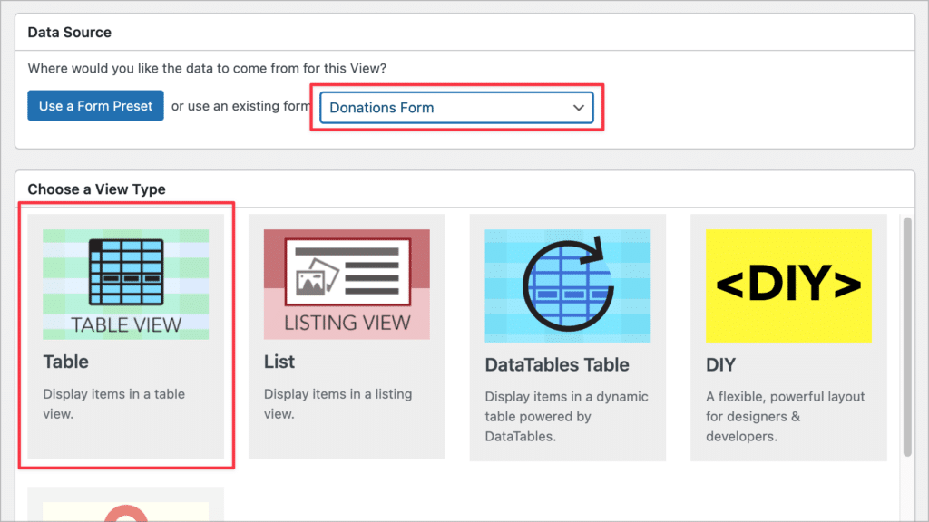Click the view type list scrollbar
The image size is (929, 522).
pos(907,337)
